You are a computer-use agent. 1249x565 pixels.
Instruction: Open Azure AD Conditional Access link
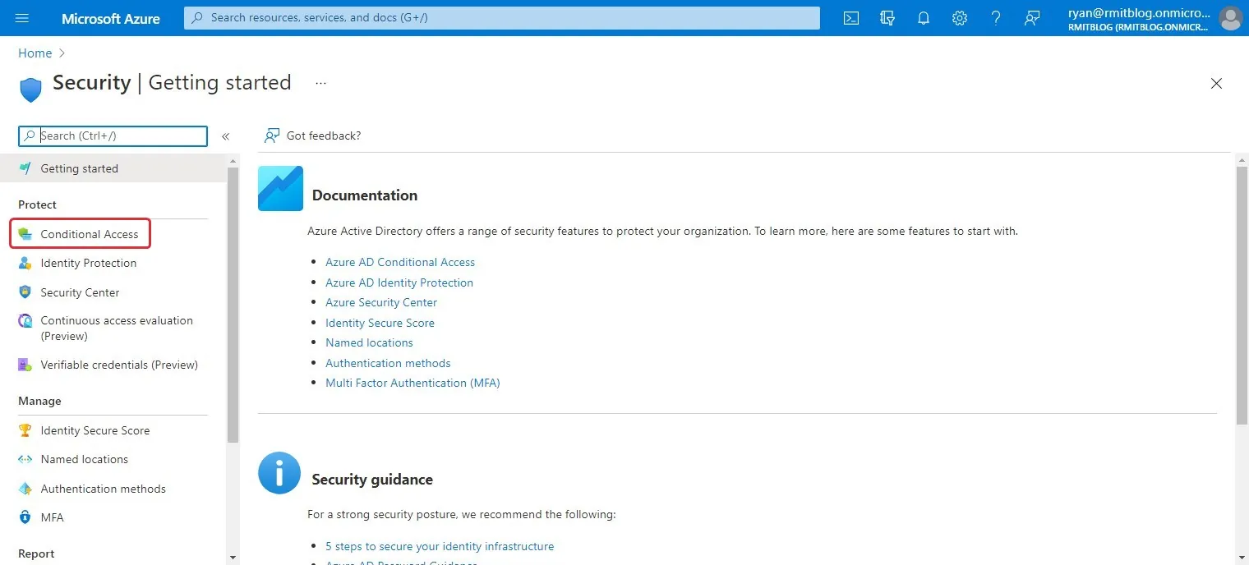pyautogui.click(x=400, y=262)
